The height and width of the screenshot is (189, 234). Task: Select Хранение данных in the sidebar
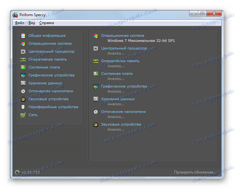pos(45,83)
